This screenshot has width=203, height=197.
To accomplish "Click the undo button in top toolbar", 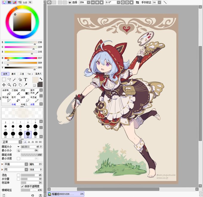I will click(49, 2).
